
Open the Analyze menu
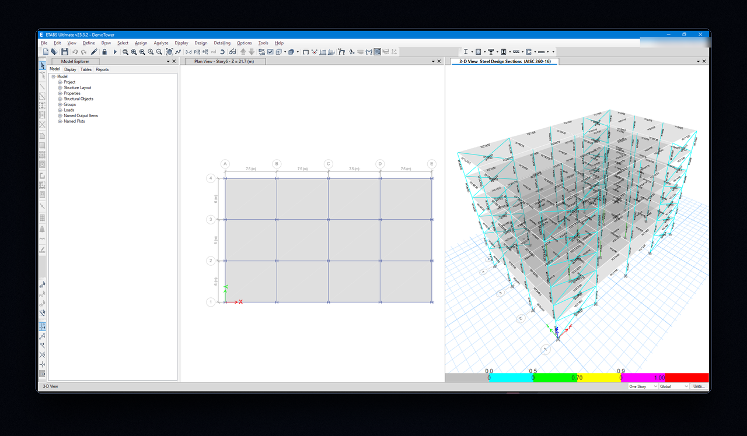click(x=161, y=43)
